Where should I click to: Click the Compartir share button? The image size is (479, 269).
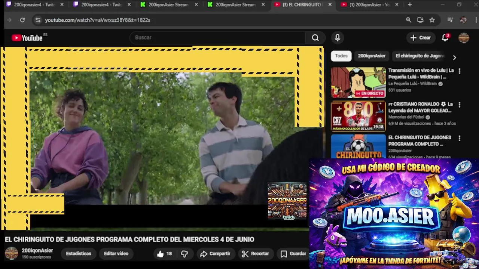215,254
